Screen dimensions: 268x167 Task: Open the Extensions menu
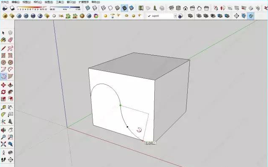coord(84,2)
